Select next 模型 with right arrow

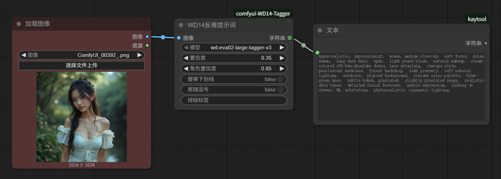pos(282,48)
